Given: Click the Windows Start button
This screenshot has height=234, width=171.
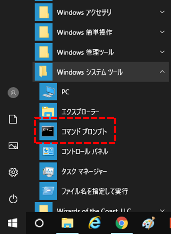Looking at the screenshot, I should [x=13, y=223].
